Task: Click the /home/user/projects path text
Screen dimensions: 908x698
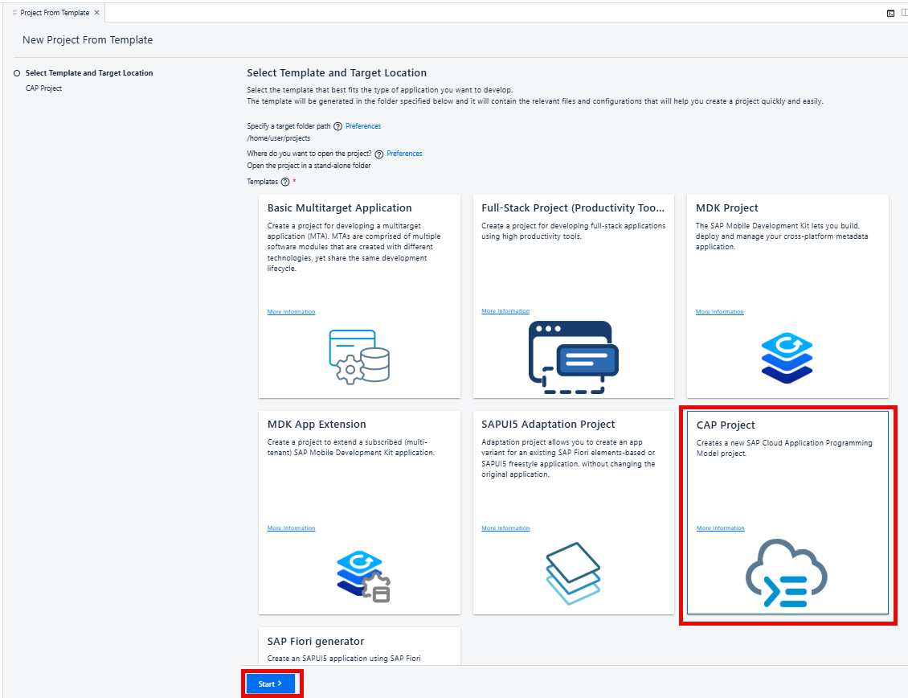Action: coord(279,138)
